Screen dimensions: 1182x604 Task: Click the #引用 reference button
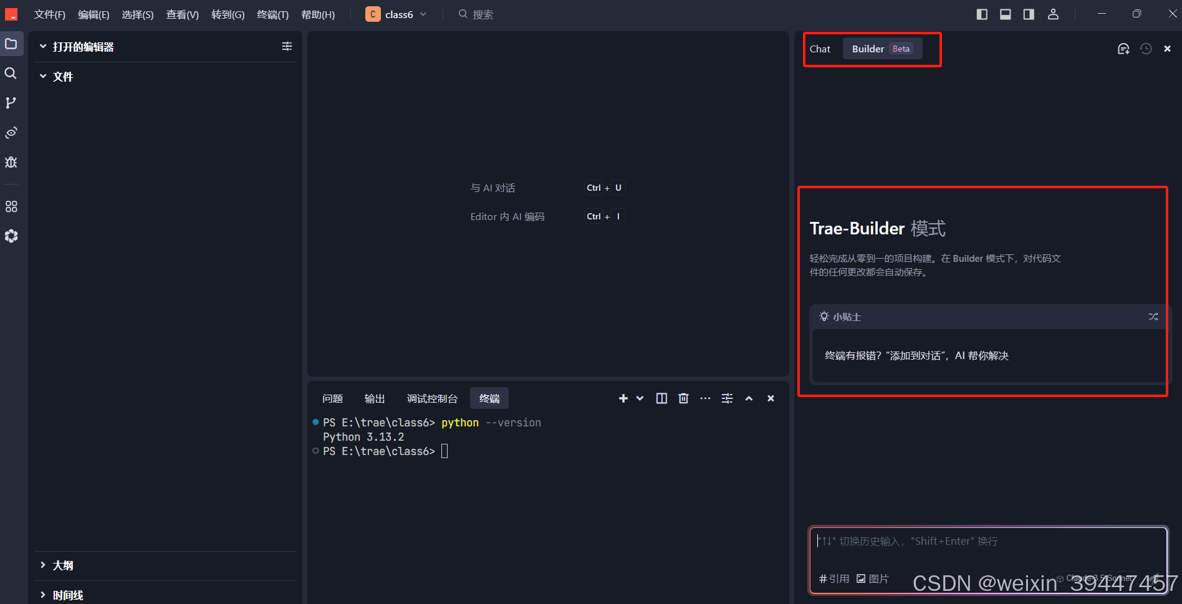pos(834,578)
